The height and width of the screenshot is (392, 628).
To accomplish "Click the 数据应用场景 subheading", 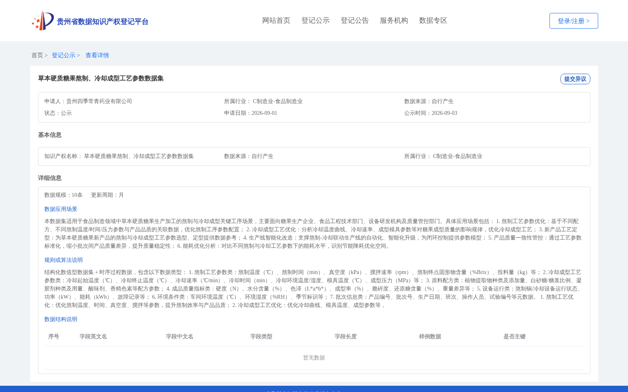I will 61,209.
